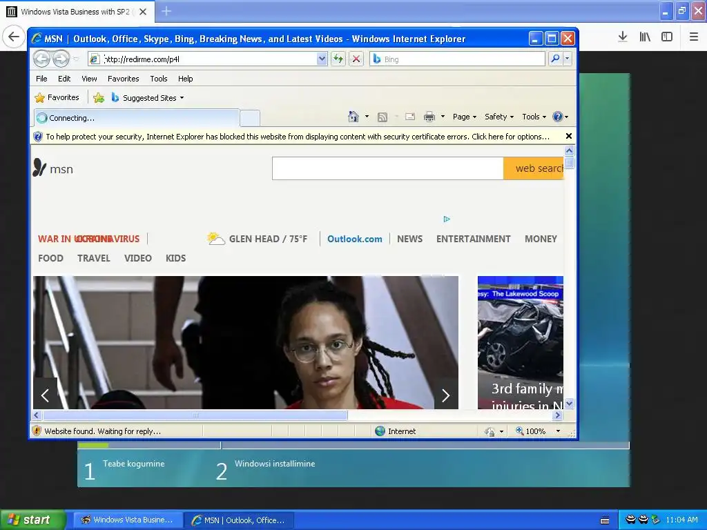
Task: Click the Home icon in command bar
Action: click(353, 117)
